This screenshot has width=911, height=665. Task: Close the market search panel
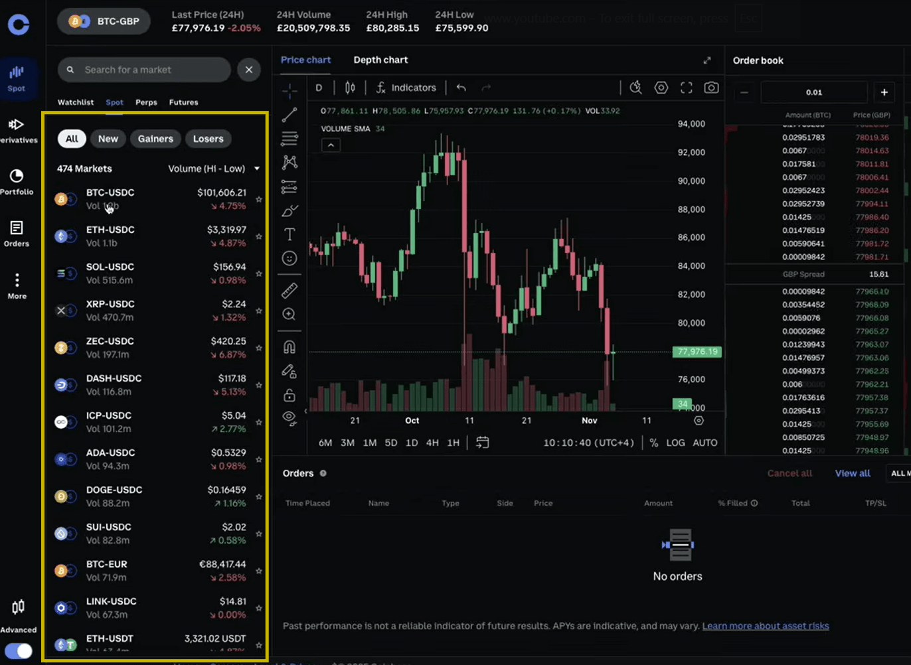[x=249, y=70]
